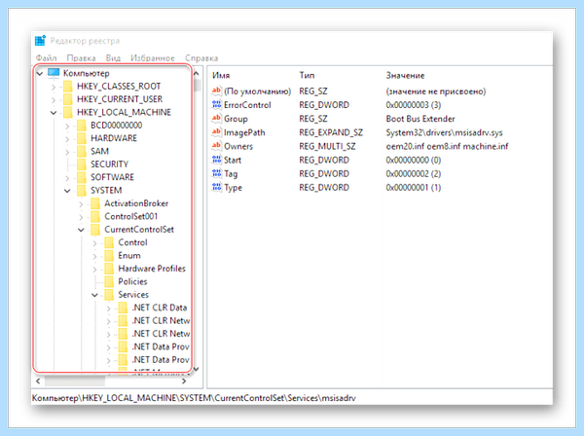Click the ActivationBroker folder icon
Screen dimensions: 584x436
(95, 203)
